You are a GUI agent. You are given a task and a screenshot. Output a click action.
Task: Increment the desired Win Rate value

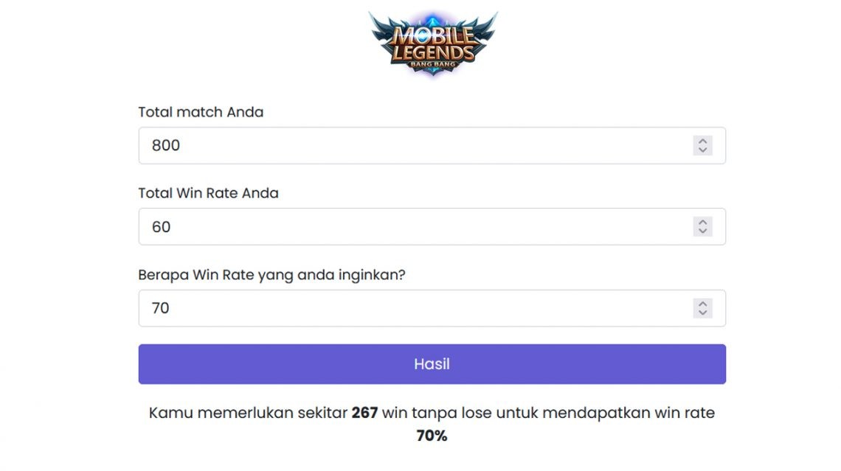[703, 303]
